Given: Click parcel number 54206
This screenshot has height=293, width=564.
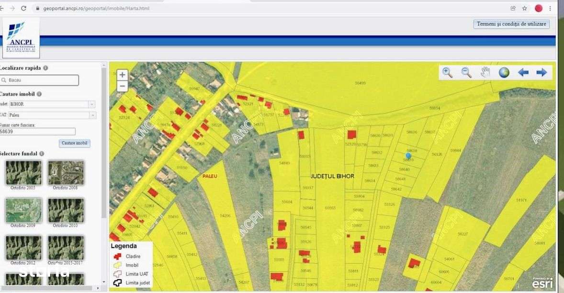Looking at the screenshot, I should click(225, 216).
